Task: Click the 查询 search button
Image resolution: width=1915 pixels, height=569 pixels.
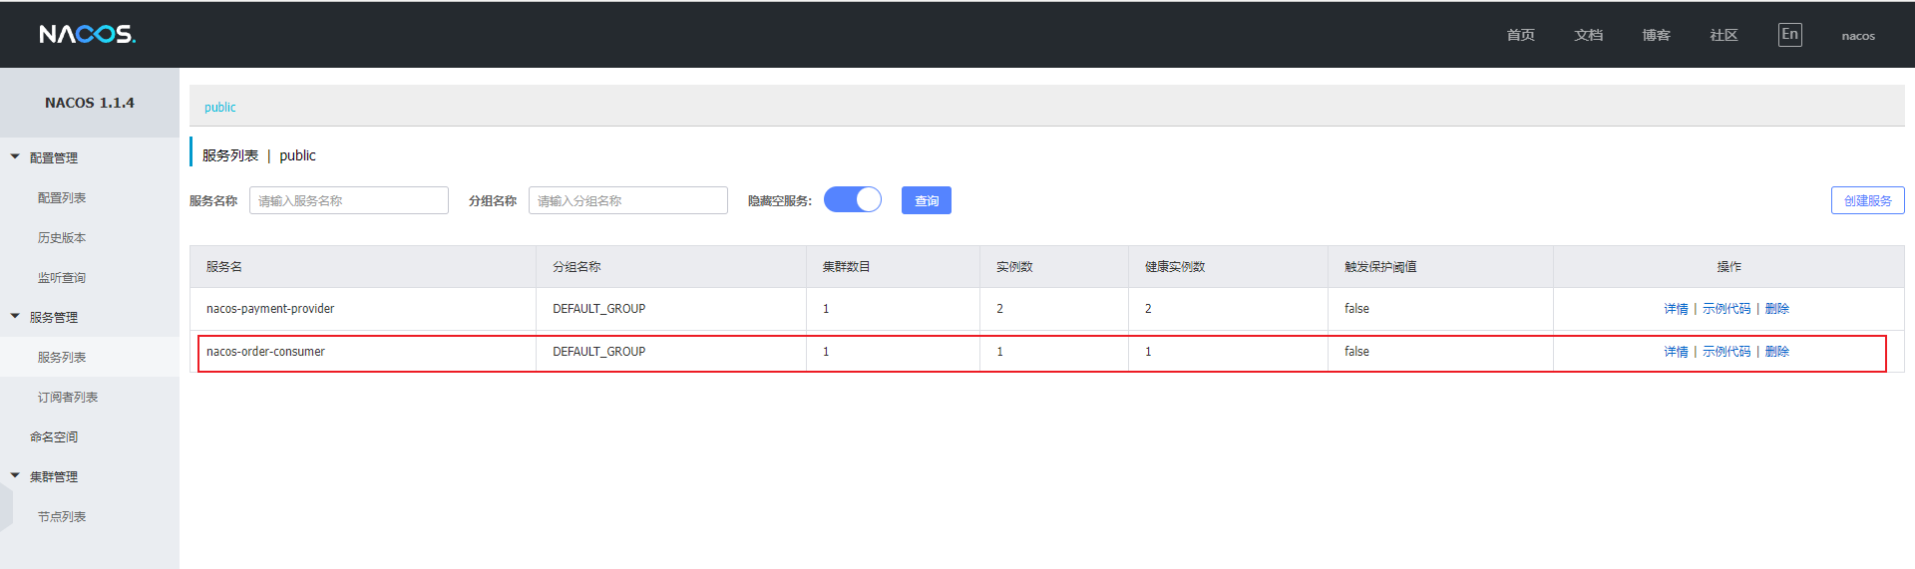Action: coord(927,200)
